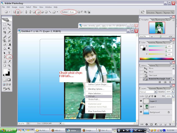Toggle lock all padlock icon
This screenshot has width=177, height=133.
pyautogui.click(x=155, y=96)
